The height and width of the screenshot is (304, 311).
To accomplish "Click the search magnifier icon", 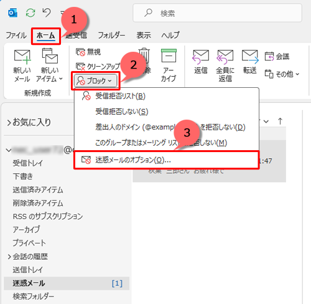I will 149,13.
